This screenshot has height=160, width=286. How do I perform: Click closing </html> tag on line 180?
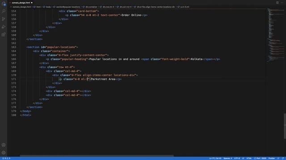tap(25, 115)
